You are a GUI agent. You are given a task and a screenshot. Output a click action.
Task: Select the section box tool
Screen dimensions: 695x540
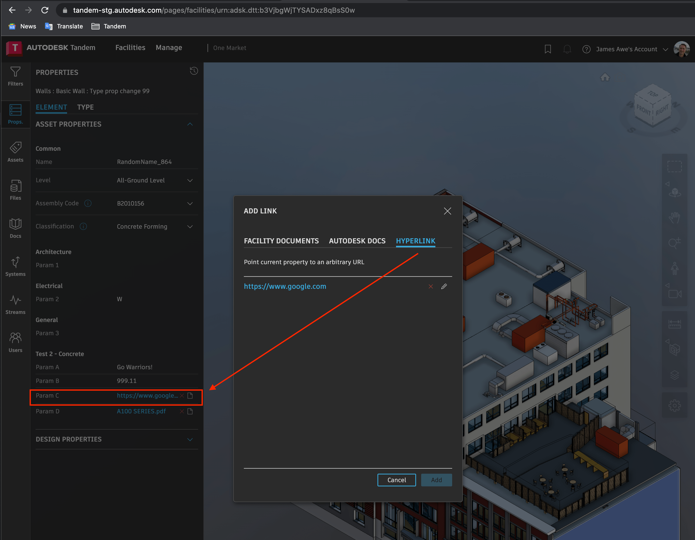coord(674,350)
